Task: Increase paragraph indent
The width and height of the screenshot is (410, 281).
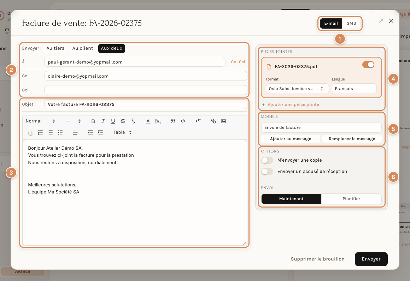Action: coord(100,132)
